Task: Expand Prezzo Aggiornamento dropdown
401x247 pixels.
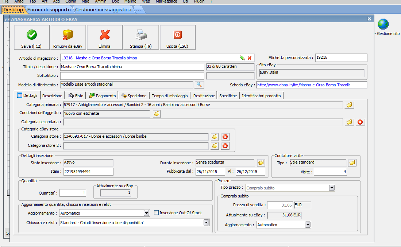Action: (x=308, y=224)
